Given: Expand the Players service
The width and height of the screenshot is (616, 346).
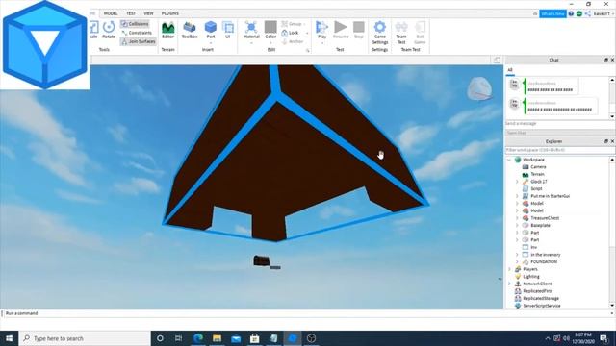Looking at the screenshot, I should click(510, 269).
